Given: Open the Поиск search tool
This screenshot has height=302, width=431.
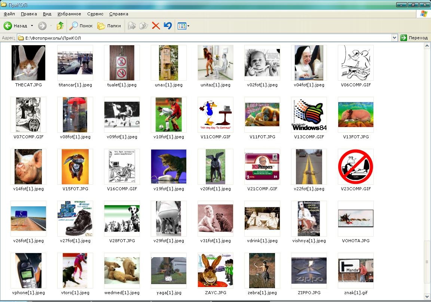Looking at the screenshot, I should click(81, 26).
